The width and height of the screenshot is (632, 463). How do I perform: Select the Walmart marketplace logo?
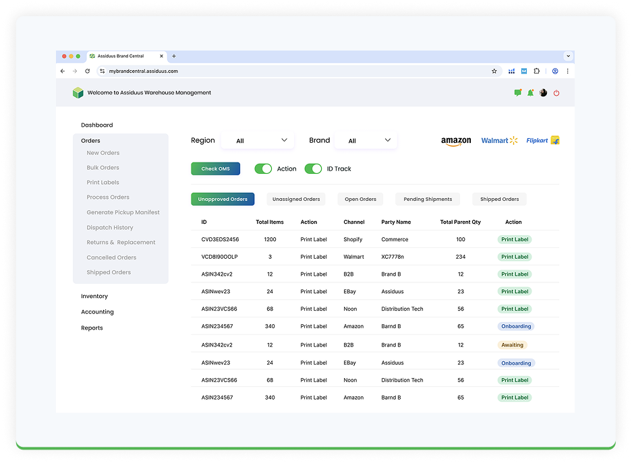tap(499, 140)
